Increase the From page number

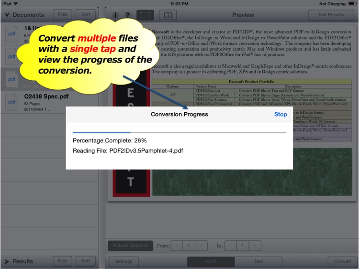click(201, 246)
